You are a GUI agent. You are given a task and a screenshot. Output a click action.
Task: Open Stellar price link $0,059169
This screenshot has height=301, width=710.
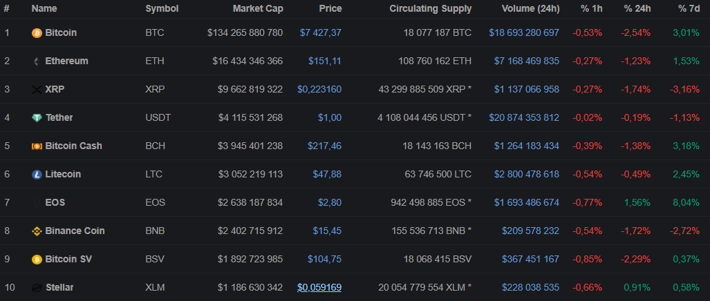[319, 287]
